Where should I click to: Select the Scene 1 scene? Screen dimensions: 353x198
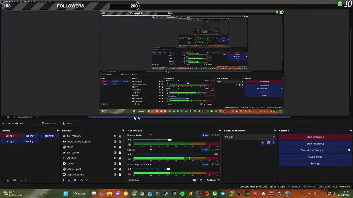tap(10, 136)
